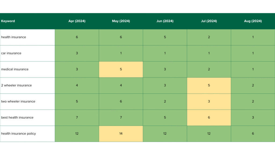Click the Jul (2024) column header

[x=209, y=21]
